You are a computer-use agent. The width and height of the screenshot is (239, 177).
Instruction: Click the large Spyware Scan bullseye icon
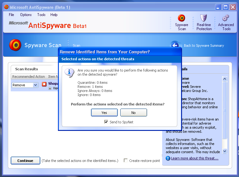pyautogui.click(x=15, y=45)
